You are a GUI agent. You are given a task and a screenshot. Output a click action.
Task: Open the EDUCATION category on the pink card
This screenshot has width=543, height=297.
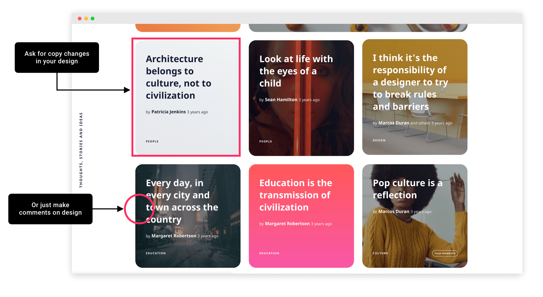click(x=269, y=253)
